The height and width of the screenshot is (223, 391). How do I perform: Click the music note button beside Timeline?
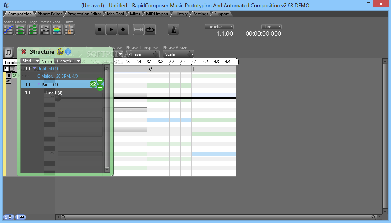coord(8,53)
